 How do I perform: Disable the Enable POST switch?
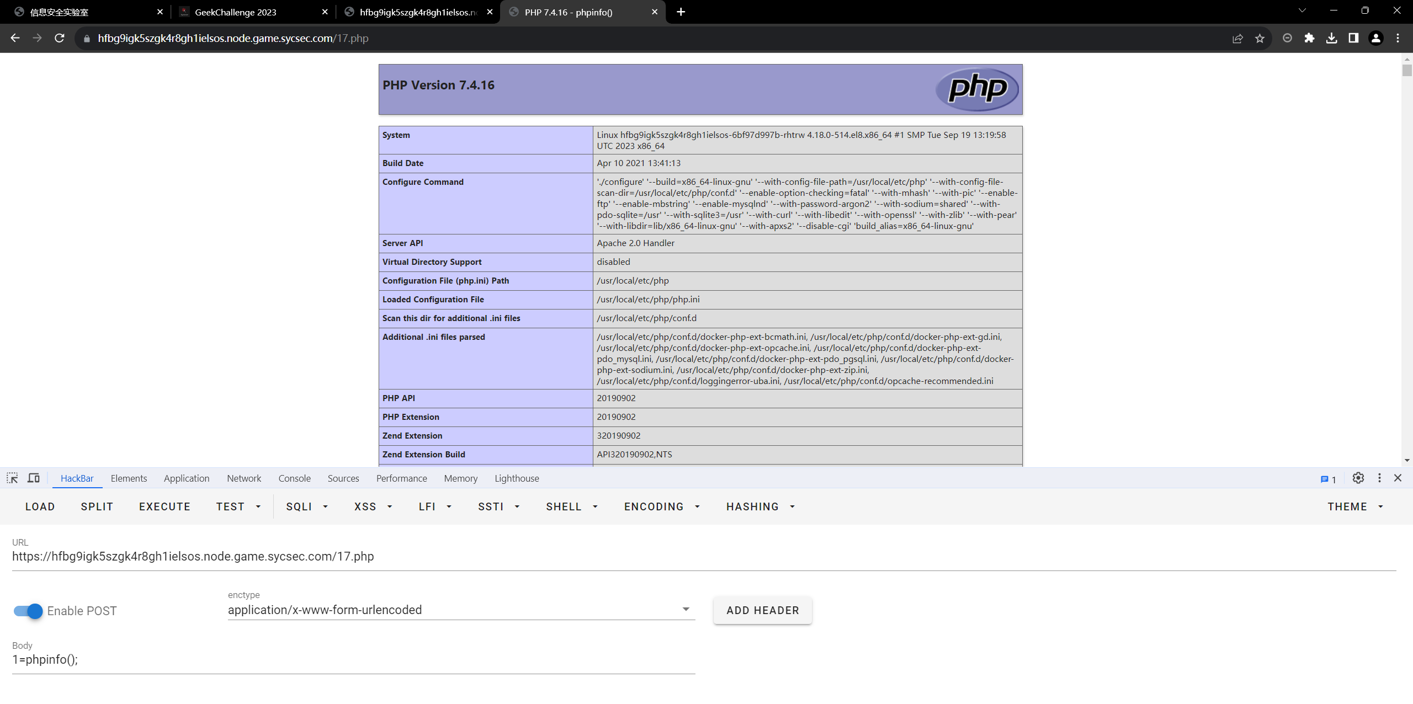(x=28, y=611)
